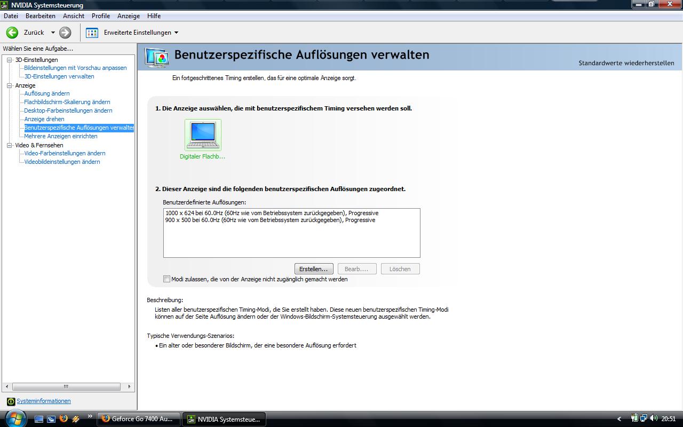Select the Digitaler Flachbildschirm display icon
This screenshot has width=683, height=427.
pos(203,135)
